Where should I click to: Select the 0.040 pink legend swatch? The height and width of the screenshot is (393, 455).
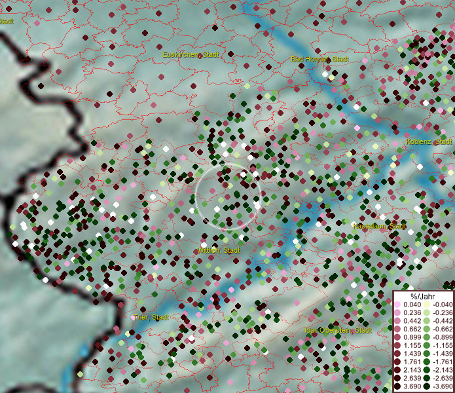pos(398,305)
